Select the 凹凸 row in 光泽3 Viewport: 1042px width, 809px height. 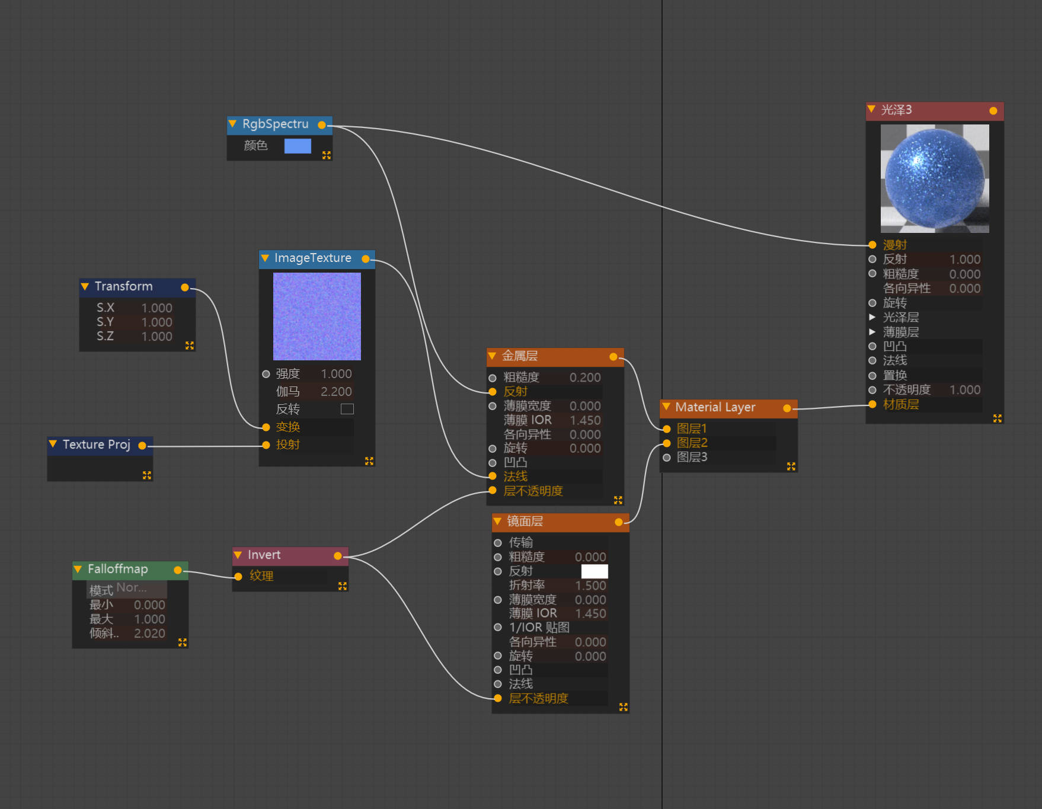(x=932, y=346)
